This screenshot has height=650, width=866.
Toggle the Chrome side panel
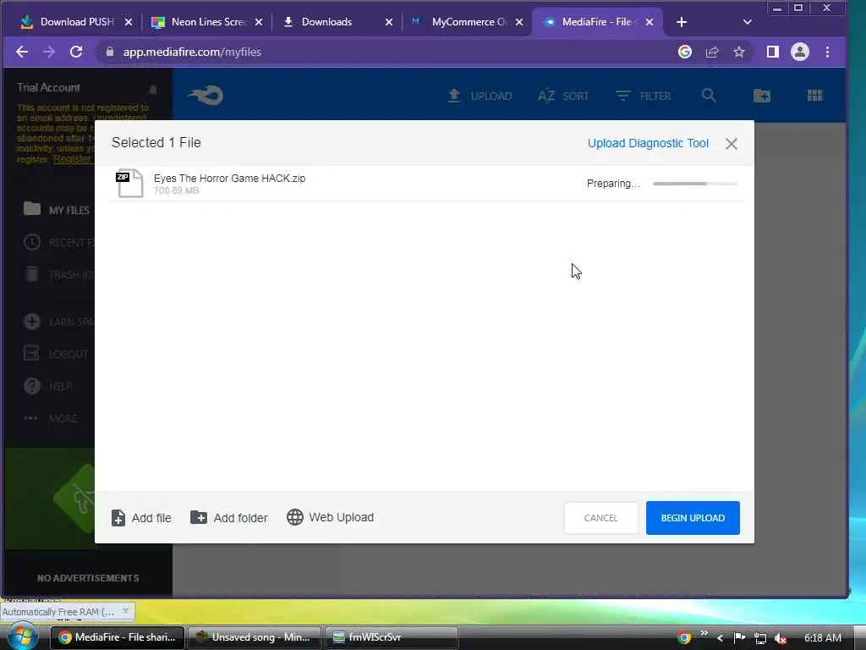point(773,52)
